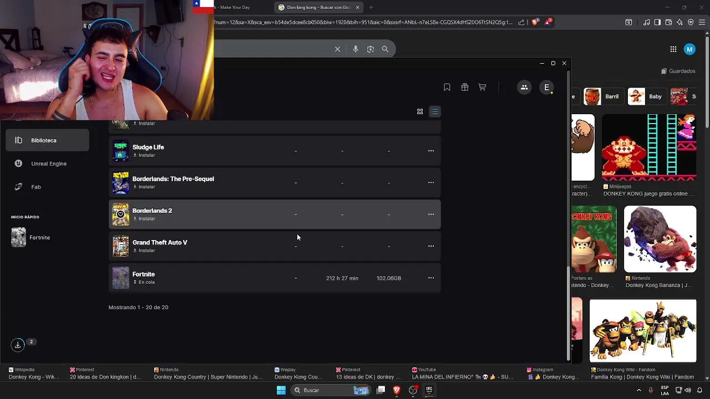Open options menu for Fortnite row
Image resolution: width=710 pixels, height=399 pixels.
click(x=431, y=278)
